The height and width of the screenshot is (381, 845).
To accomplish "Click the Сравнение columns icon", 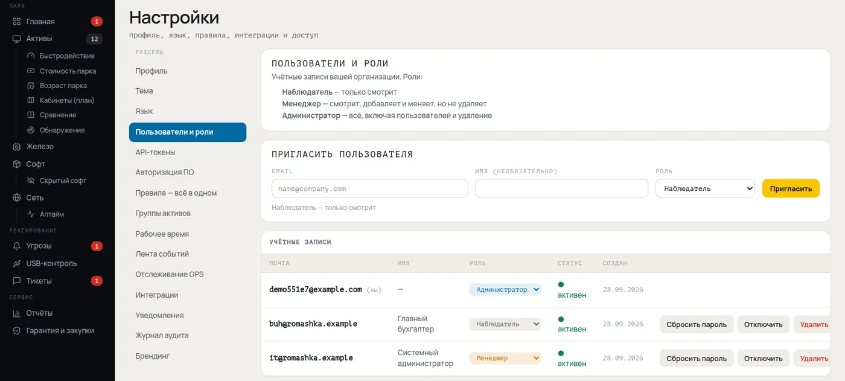I will pos(31,115).
